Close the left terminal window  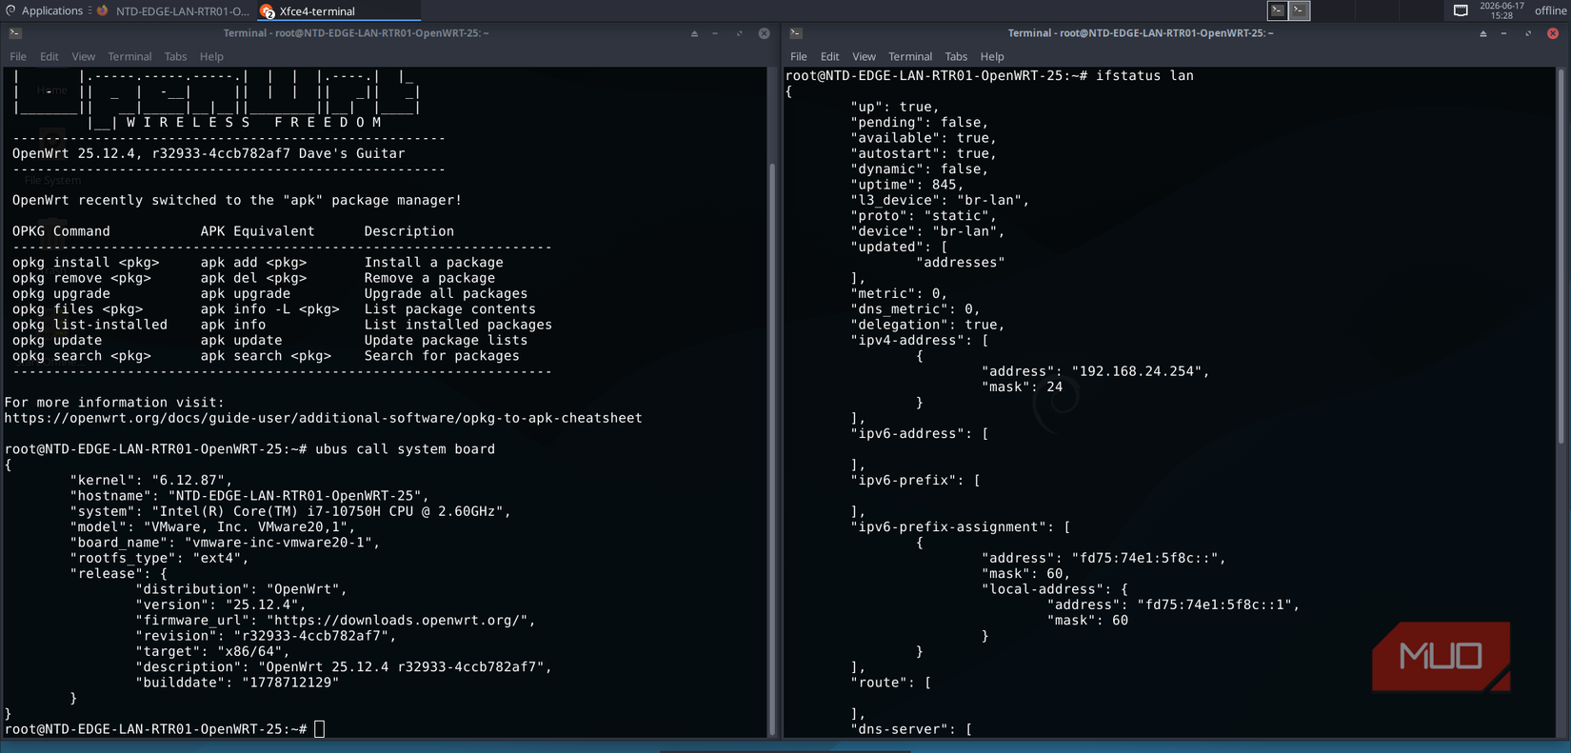764,33
